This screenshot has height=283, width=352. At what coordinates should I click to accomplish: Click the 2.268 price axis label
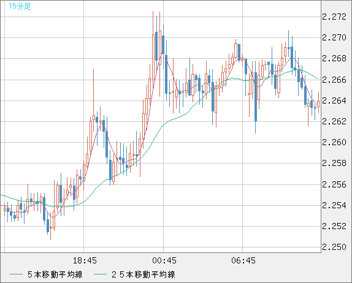click(x=334, y=59)
